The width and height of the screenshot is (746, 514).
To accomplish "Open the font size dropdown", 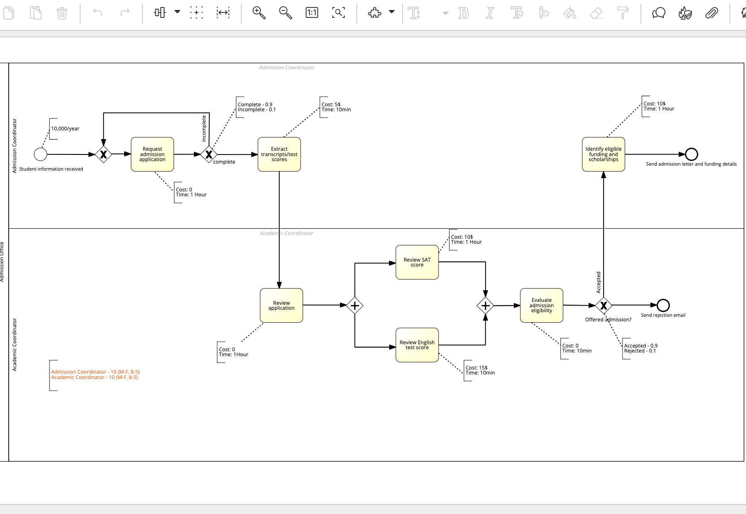I will (x=446, y=13).
